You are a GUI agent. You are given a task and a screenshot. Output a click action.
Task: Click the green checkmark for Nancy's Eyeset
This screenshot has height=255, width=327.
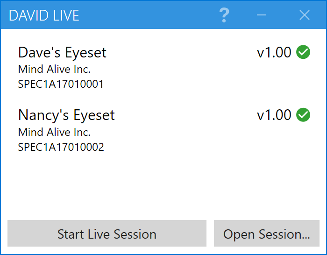click(x=304, y=115)
